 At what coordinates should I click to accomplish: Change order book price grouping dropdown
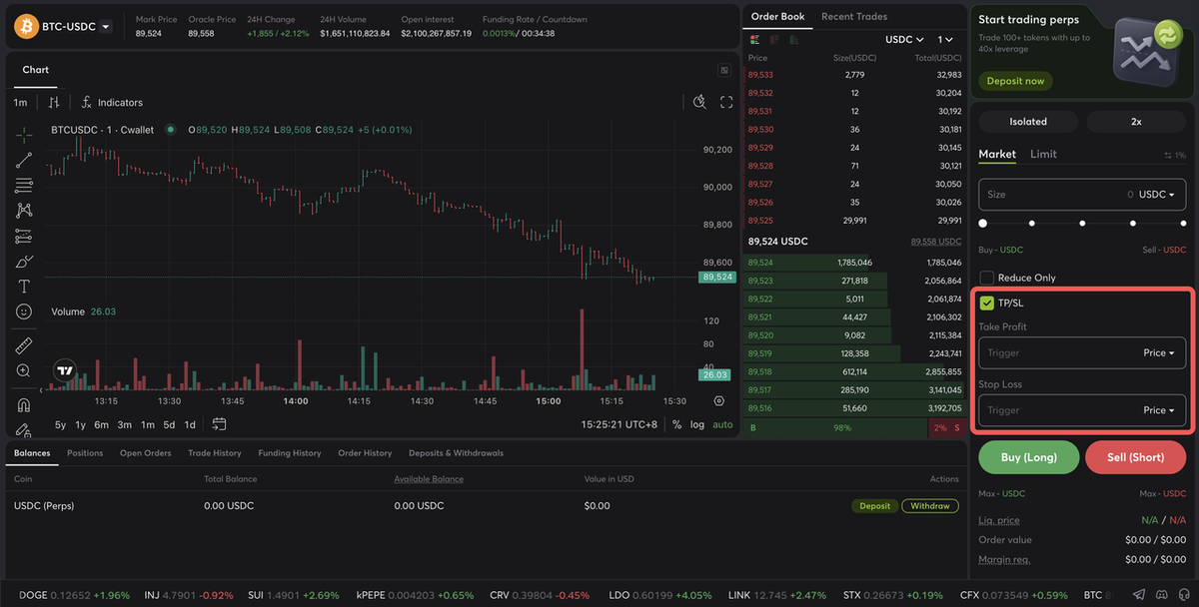tap(945, 39)
